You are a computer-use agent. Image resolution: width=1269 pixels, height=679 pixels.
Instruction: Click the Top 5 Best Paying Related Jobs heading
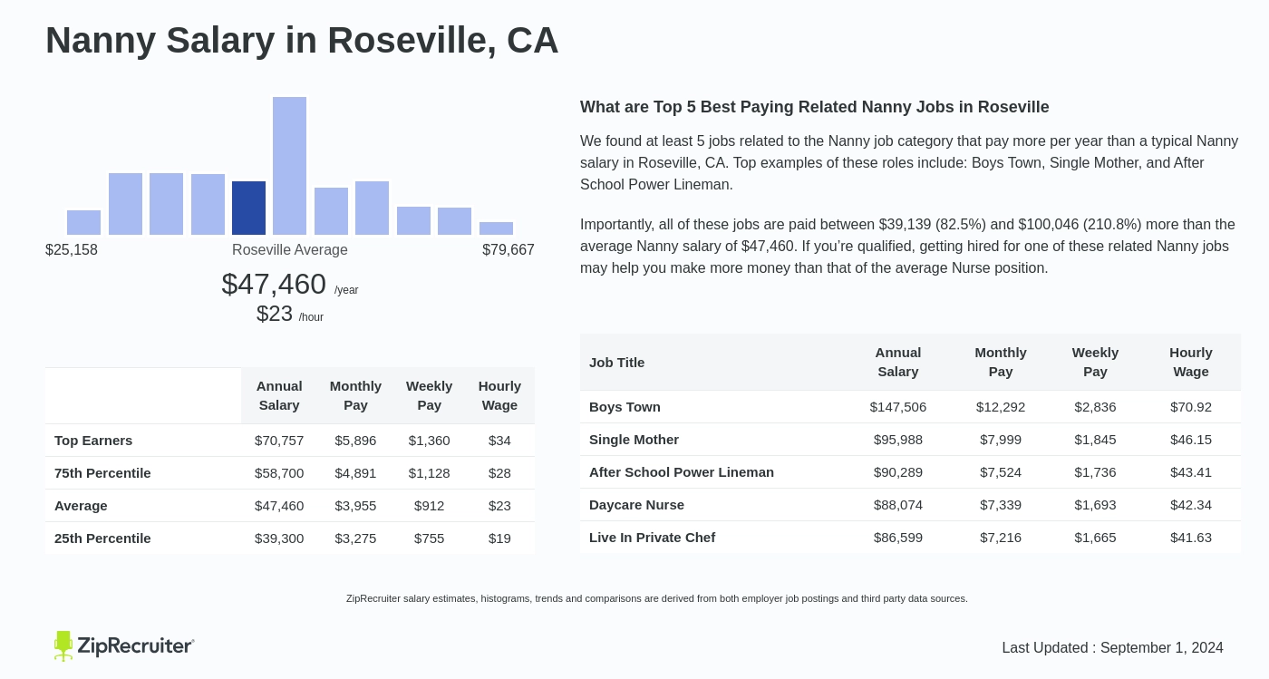(815, 107)
